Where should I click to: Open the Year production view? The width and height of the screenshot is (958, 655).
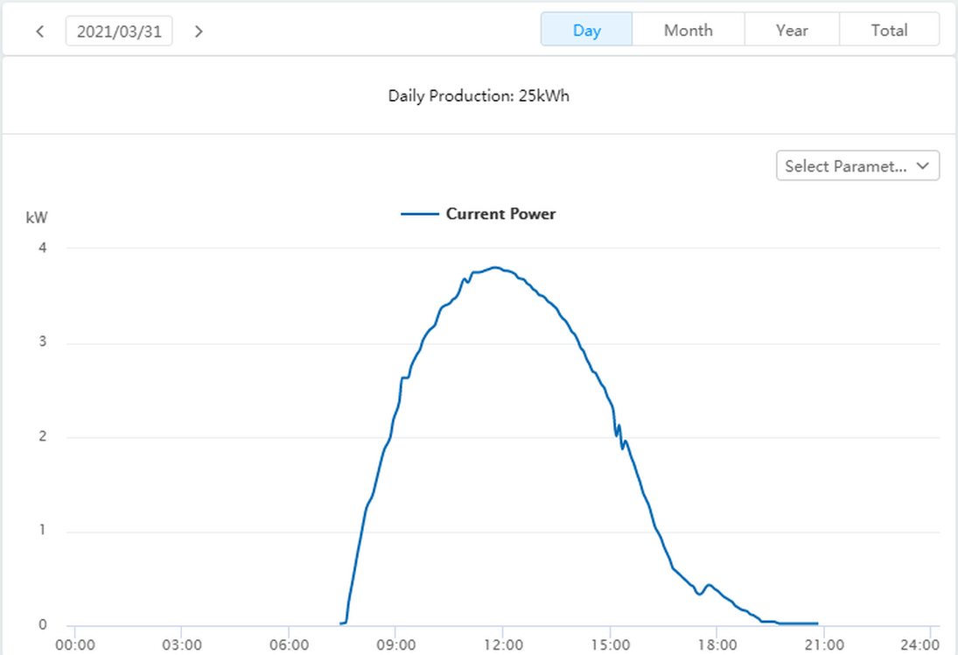[792, 30]
